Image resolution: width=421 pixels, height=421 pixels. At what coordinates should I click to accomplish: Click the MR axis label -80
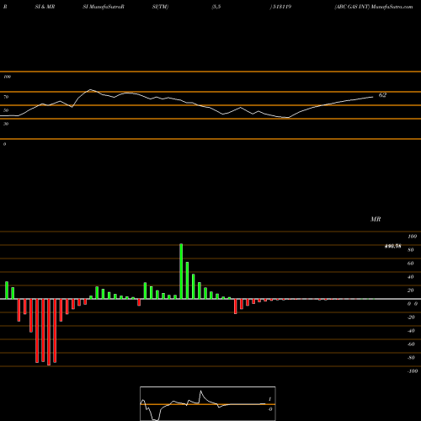411,358
